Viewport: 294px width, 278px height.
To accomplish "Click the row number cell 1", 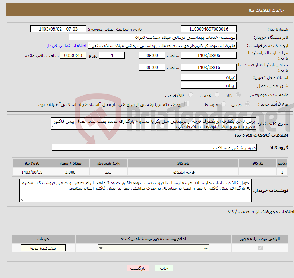I will 282,172.
